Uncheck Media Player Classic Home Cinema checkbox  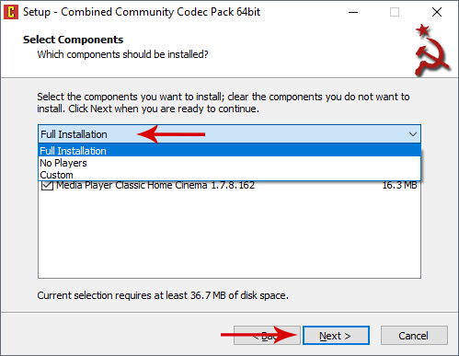coord(47,185)
